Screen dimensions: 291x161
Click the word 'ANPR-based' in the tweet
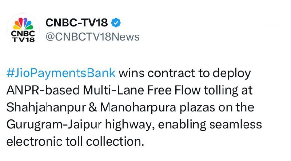[x=43, y=90]
